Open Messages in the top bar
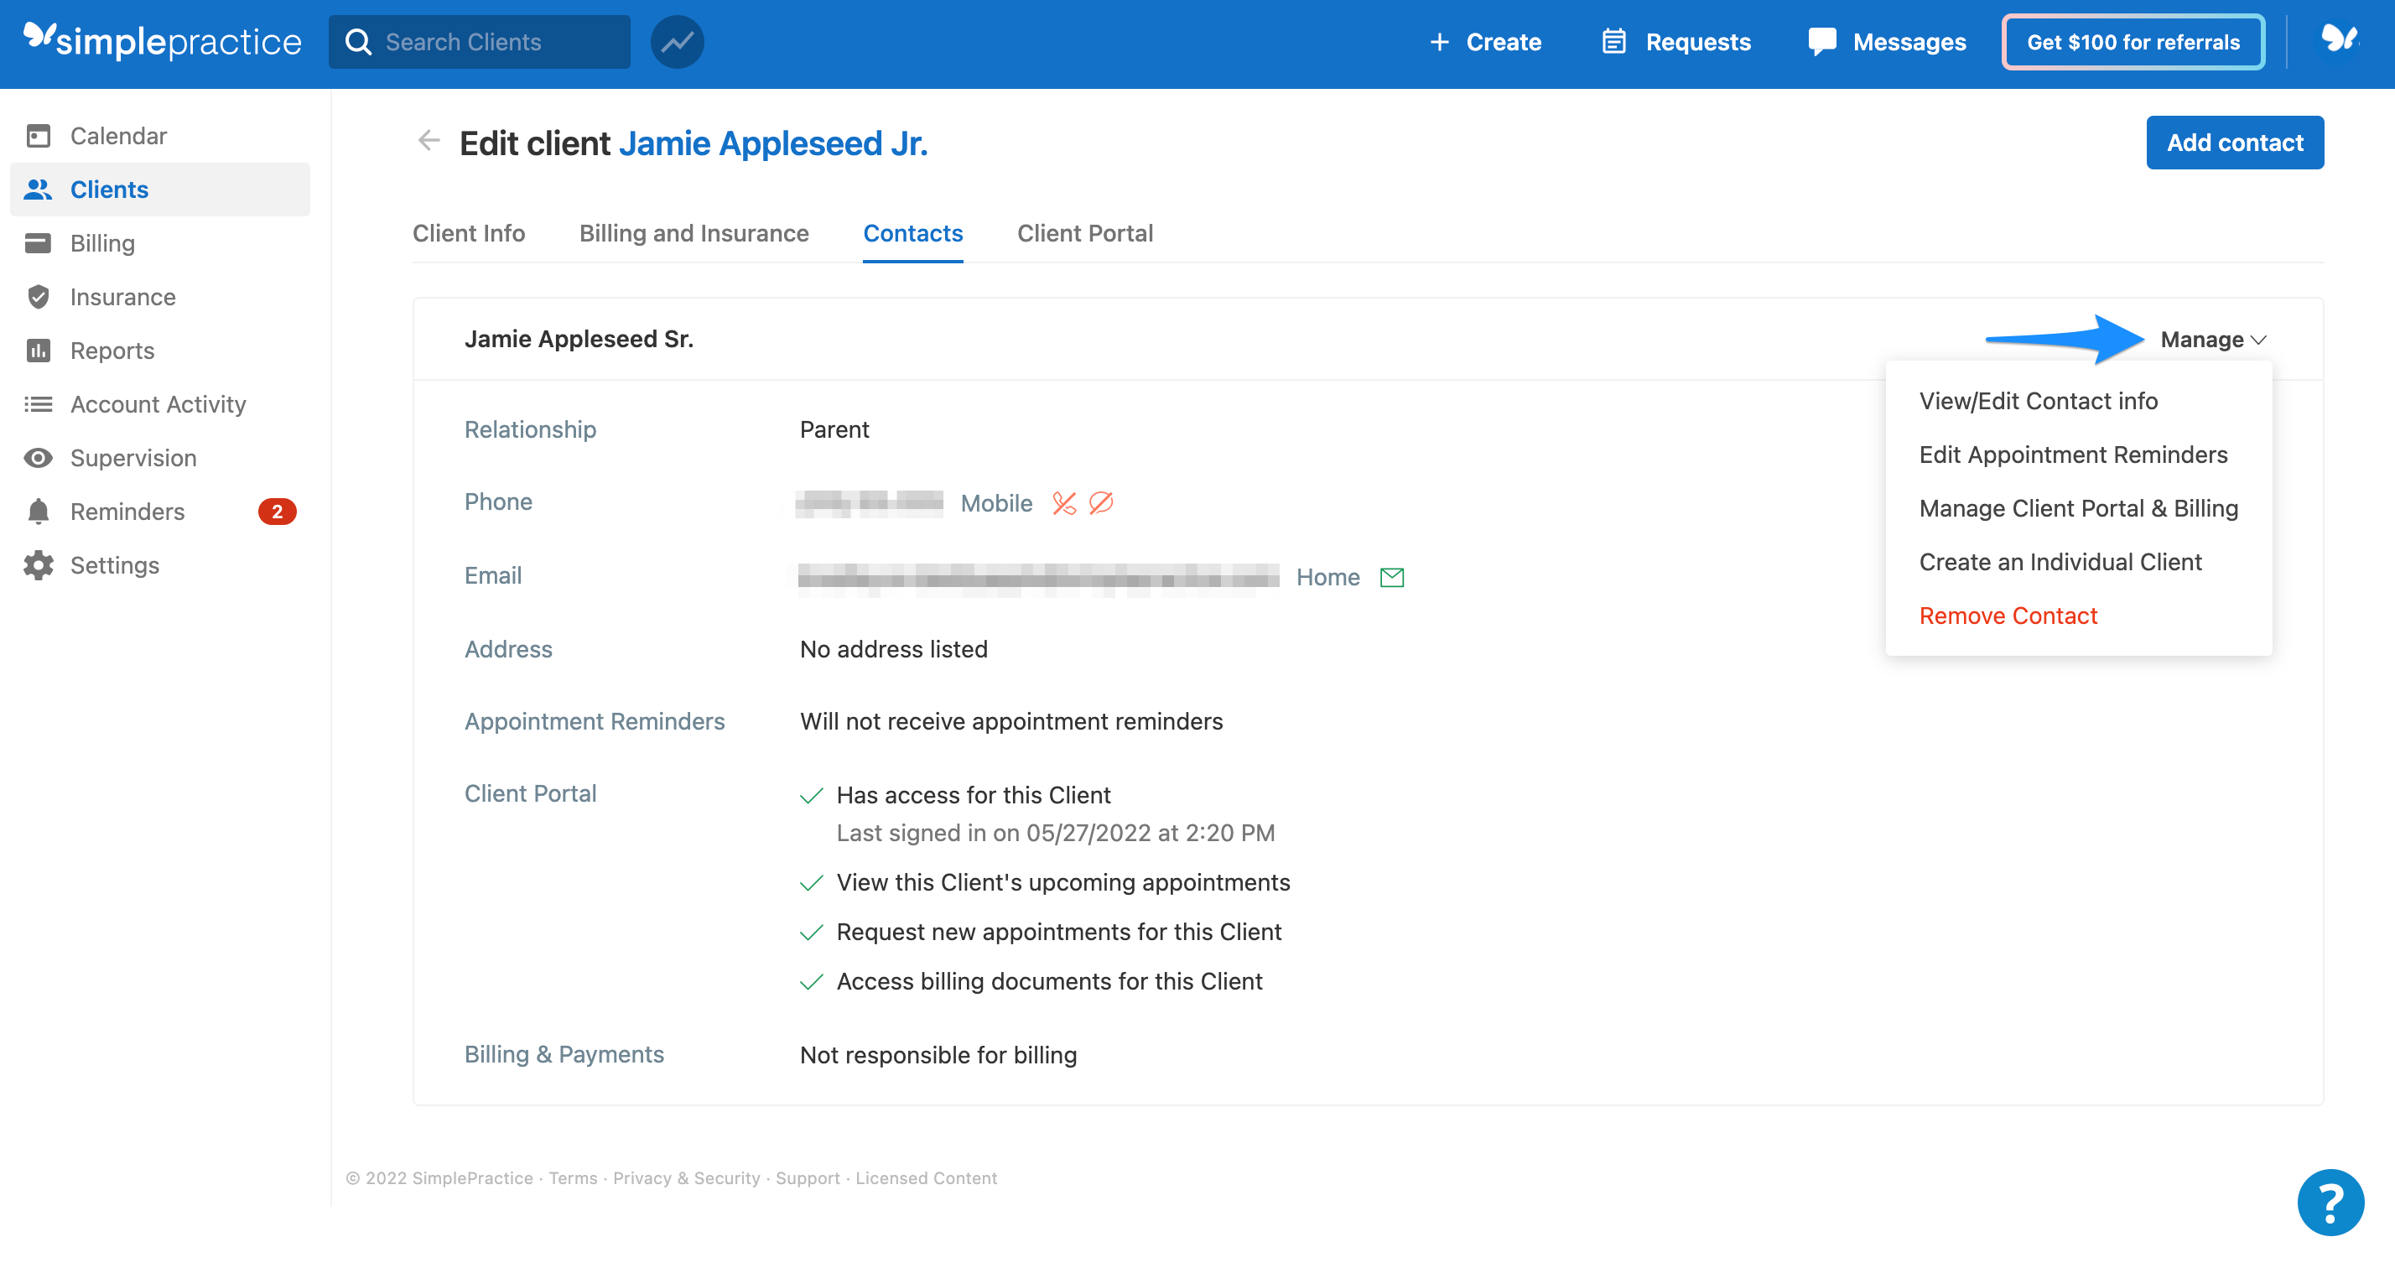2395x1268 pixels. coord(1887,42)
